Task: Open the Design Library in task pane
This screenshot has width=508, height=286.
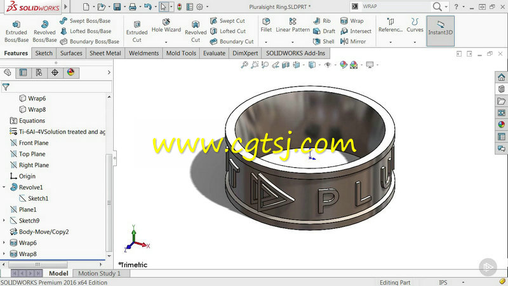Action: (501, 89)
